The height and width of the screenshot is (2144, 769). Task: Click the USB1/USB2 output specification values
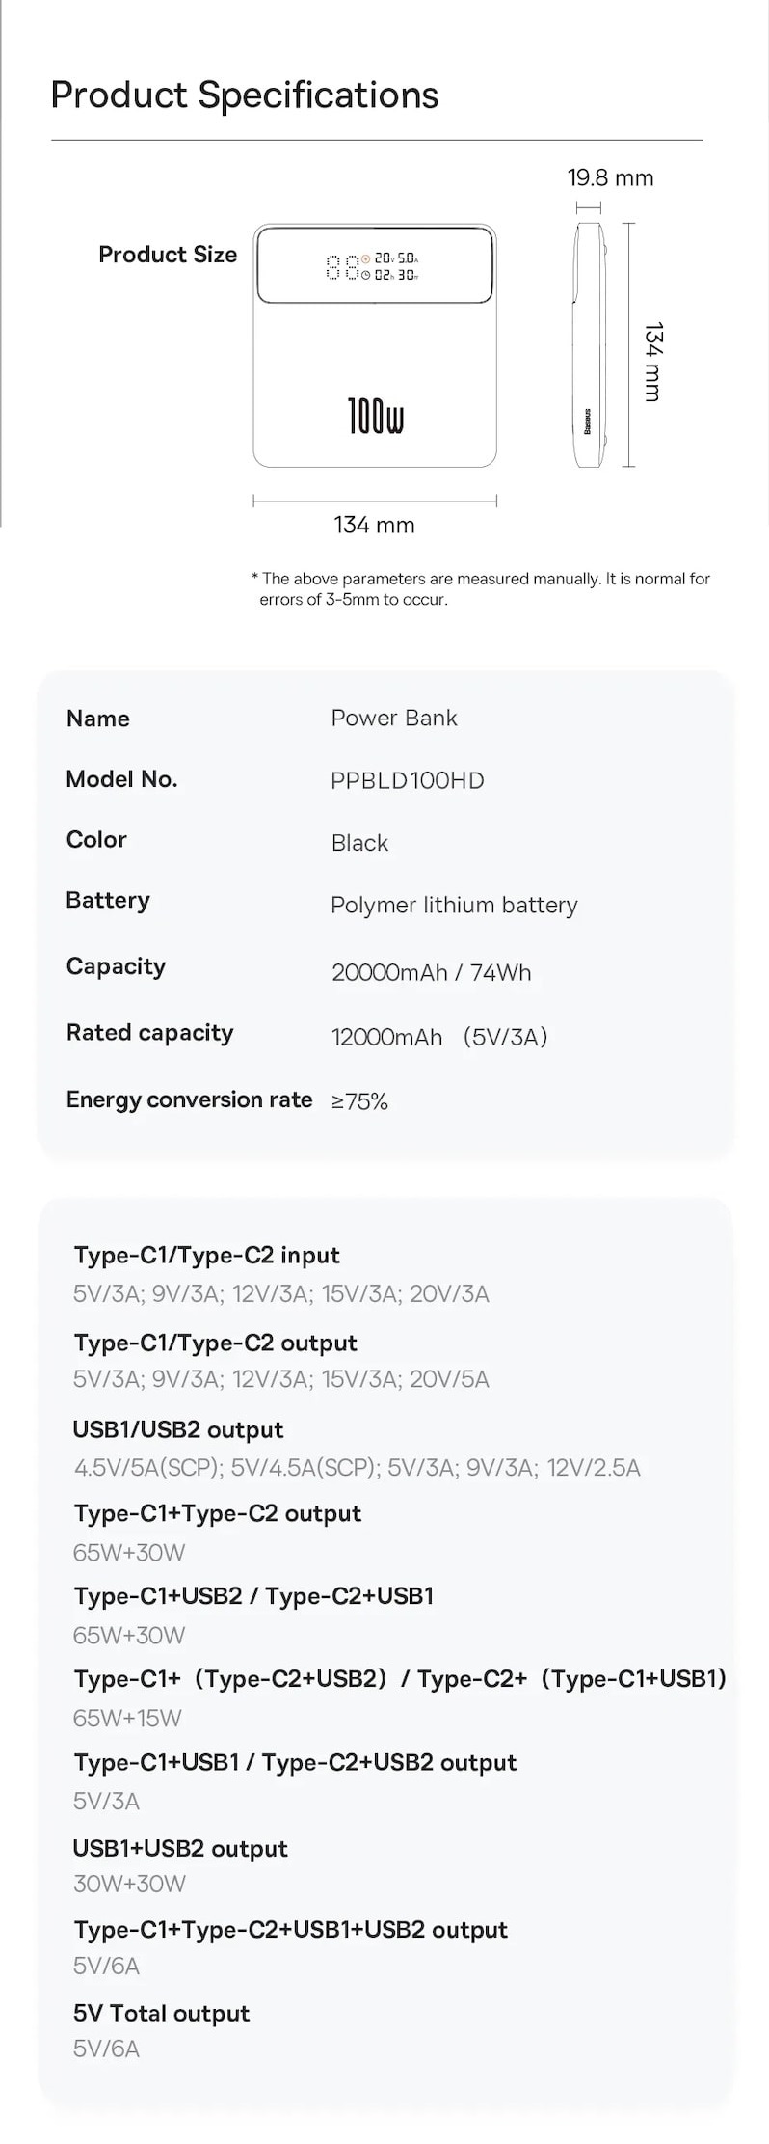point(358,1468)
